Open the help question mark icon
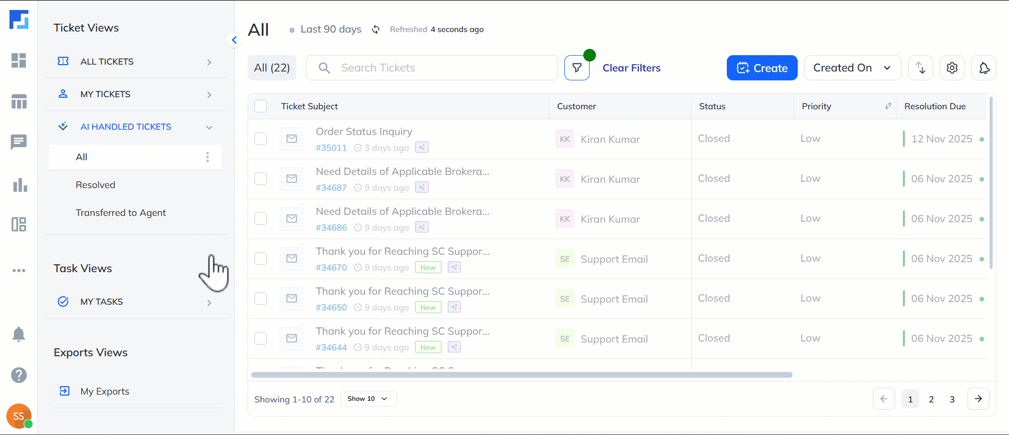1009x435 pixels. [x=19, y=375]
